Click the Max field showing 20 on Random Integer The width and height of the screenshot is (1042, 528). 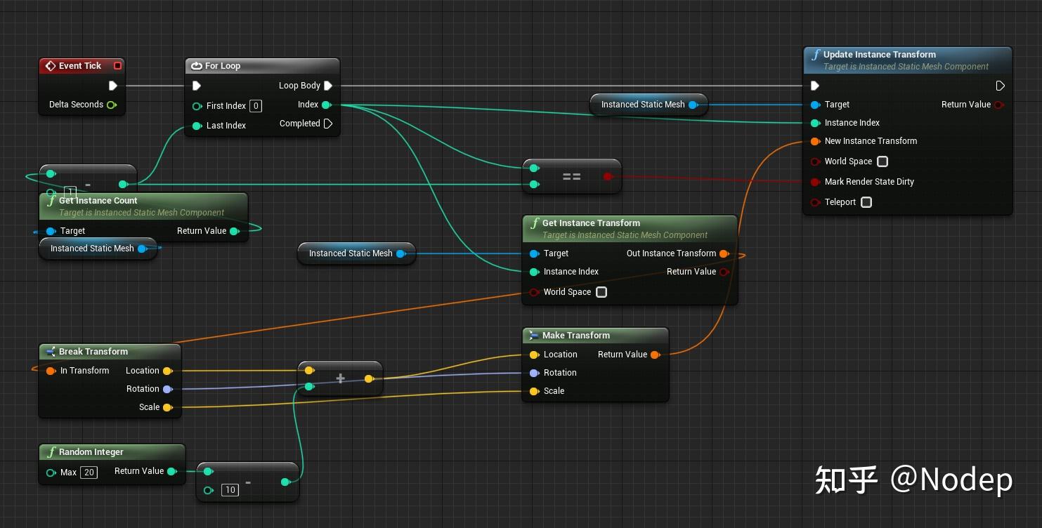[x=89, y=472]
